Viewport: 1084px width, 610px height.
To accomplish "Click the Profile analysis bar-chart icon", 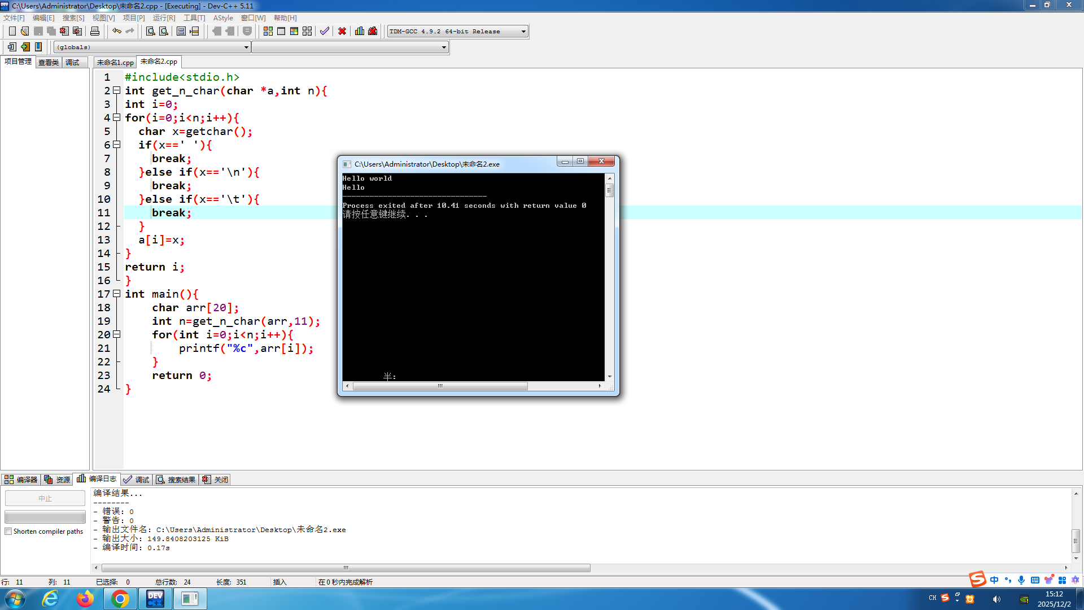I will point(360,31).
